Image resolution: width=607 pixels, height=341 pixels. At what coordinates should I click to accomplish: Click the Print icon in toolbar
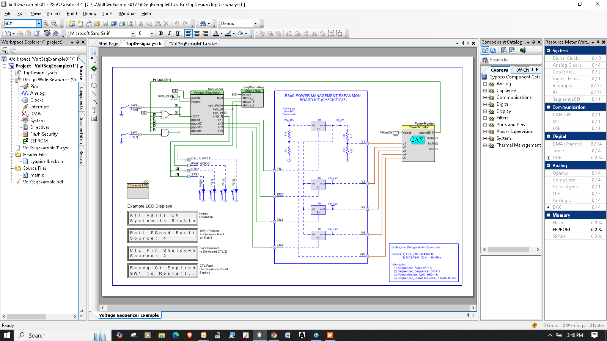point(122,23)
